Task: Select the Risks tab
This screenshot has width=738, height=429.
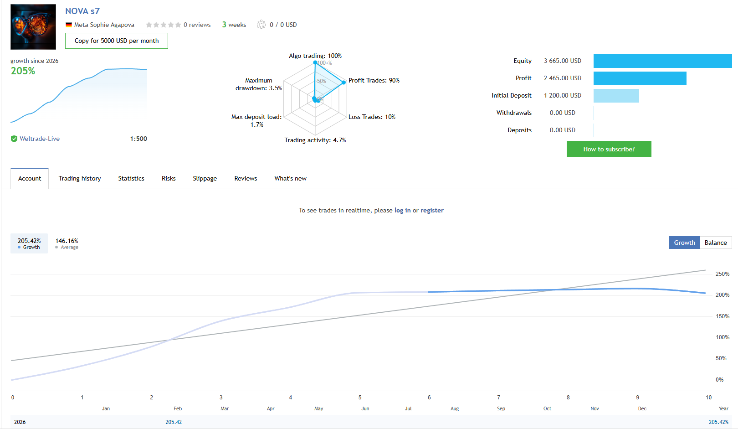Action: tap(168, 178)
